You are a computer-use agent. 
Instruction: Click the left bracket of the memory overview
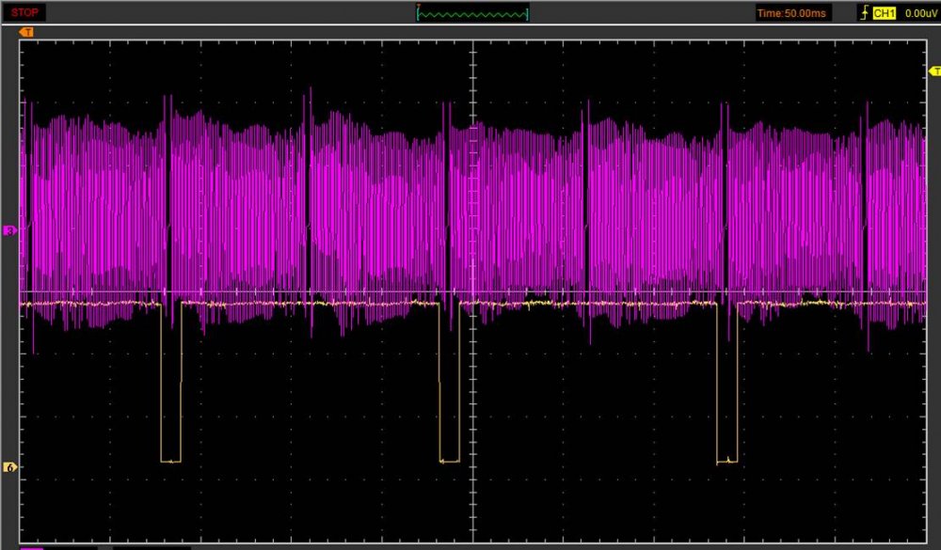(418, 13)
